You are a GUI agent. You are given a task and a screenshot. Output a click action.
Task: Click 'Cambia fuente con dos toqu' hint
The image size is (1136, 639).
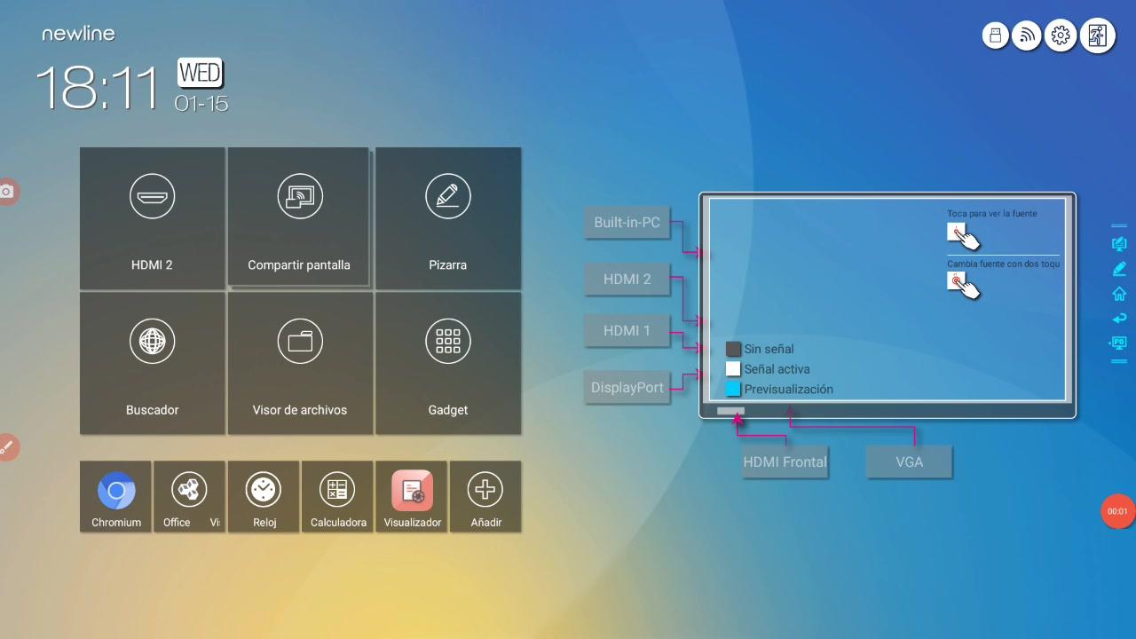coord(1003,264)
